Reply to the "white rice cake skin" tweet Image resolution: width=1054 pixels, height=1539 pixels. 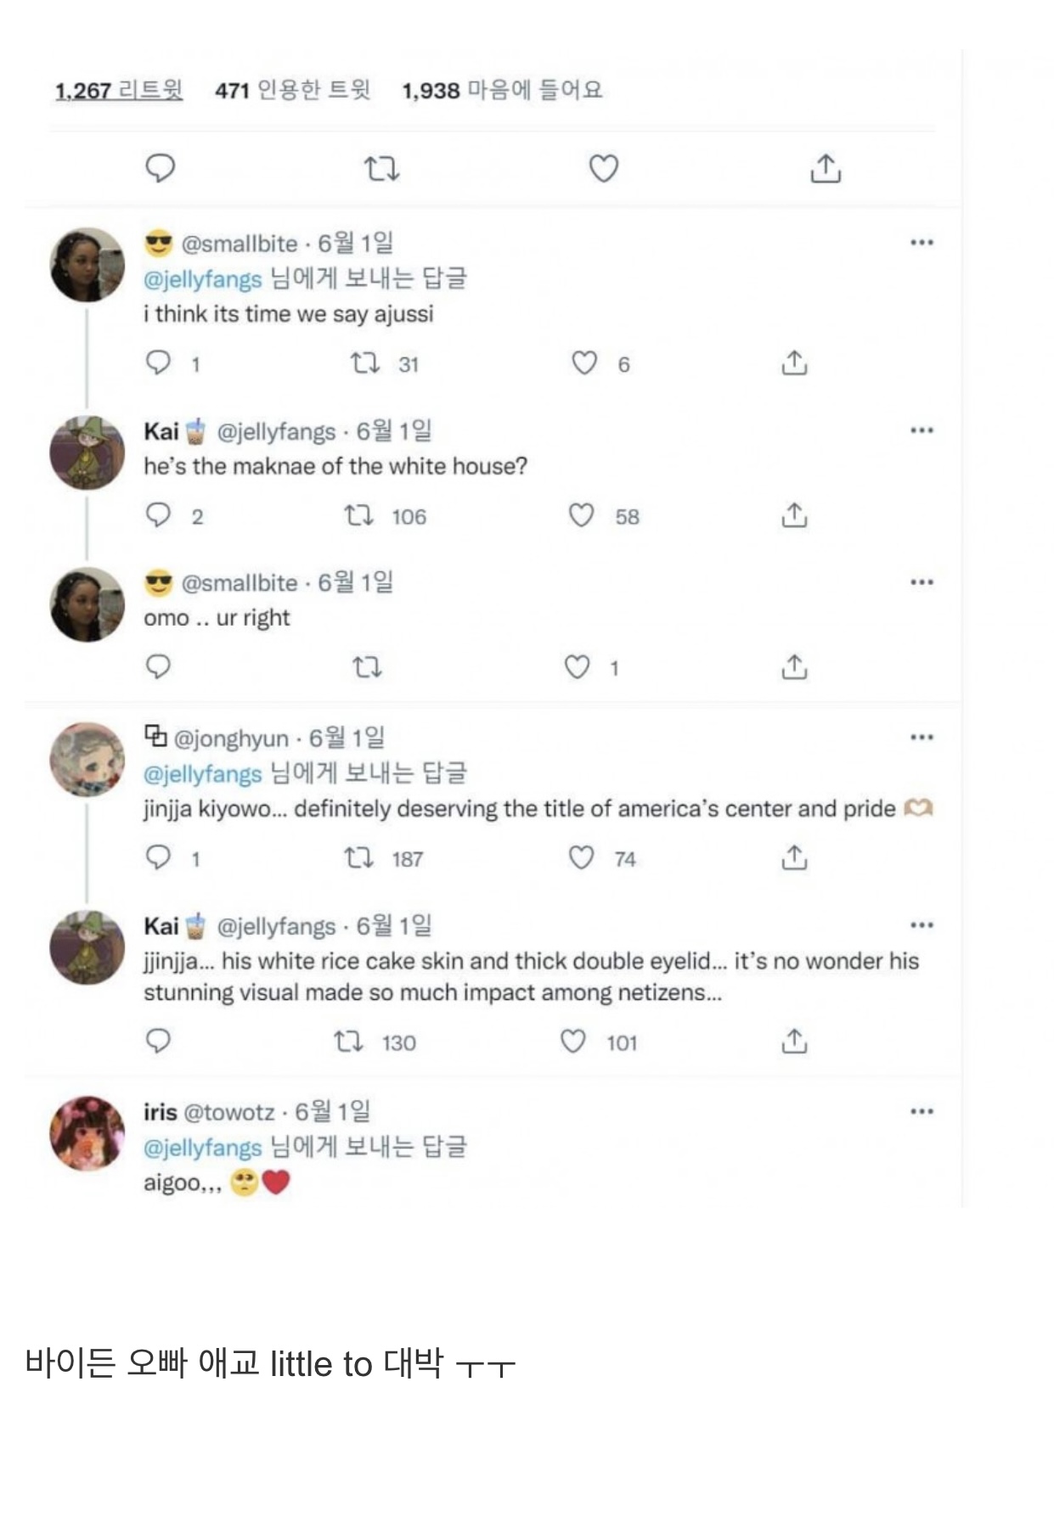click(159, 1041)
